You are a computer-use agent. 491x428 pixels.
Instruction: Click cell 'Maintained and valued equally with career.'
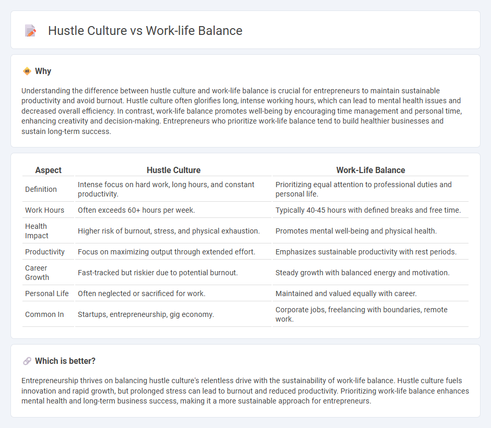370,294
